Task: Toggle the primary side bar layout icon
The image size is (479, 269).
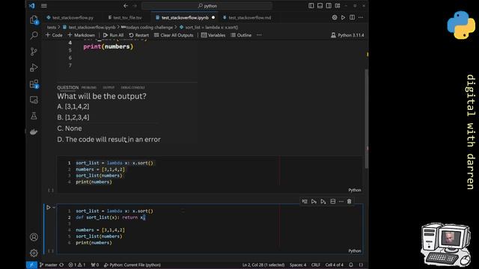Action: click(x=311, y=6)
